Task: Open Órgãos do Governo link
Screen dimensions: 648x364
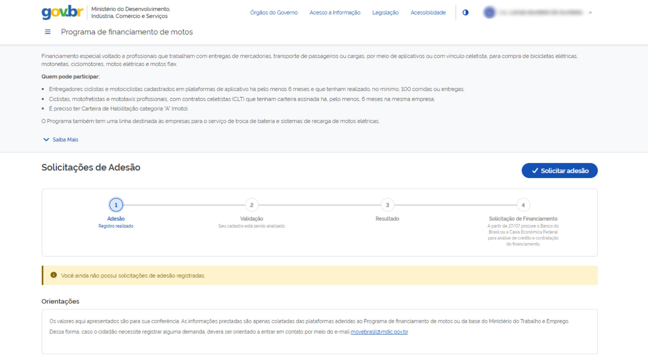Action: (x=274, y=12)
